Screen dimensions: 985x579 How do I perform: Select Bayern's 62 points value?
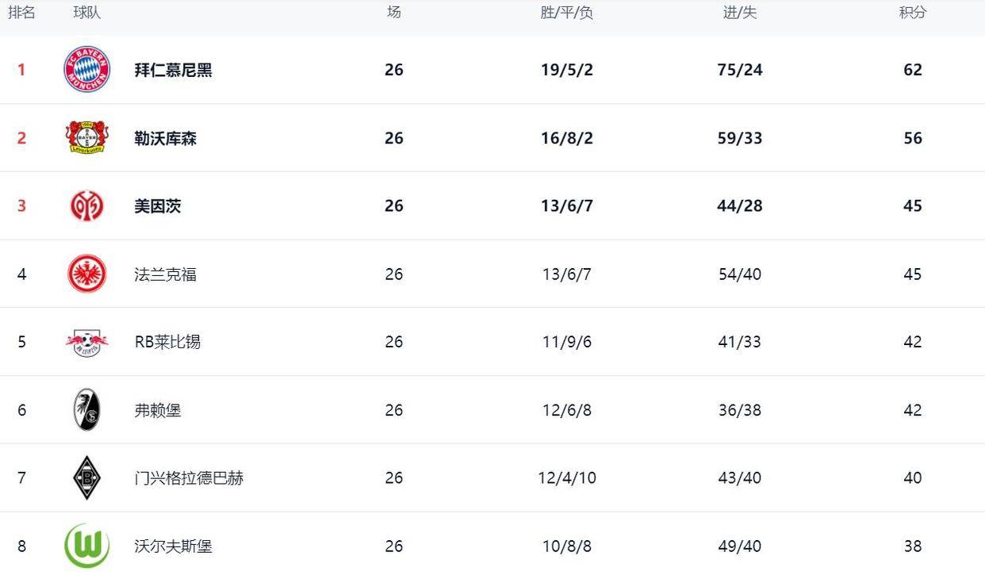pyautogui.click(x=913, y=70)
